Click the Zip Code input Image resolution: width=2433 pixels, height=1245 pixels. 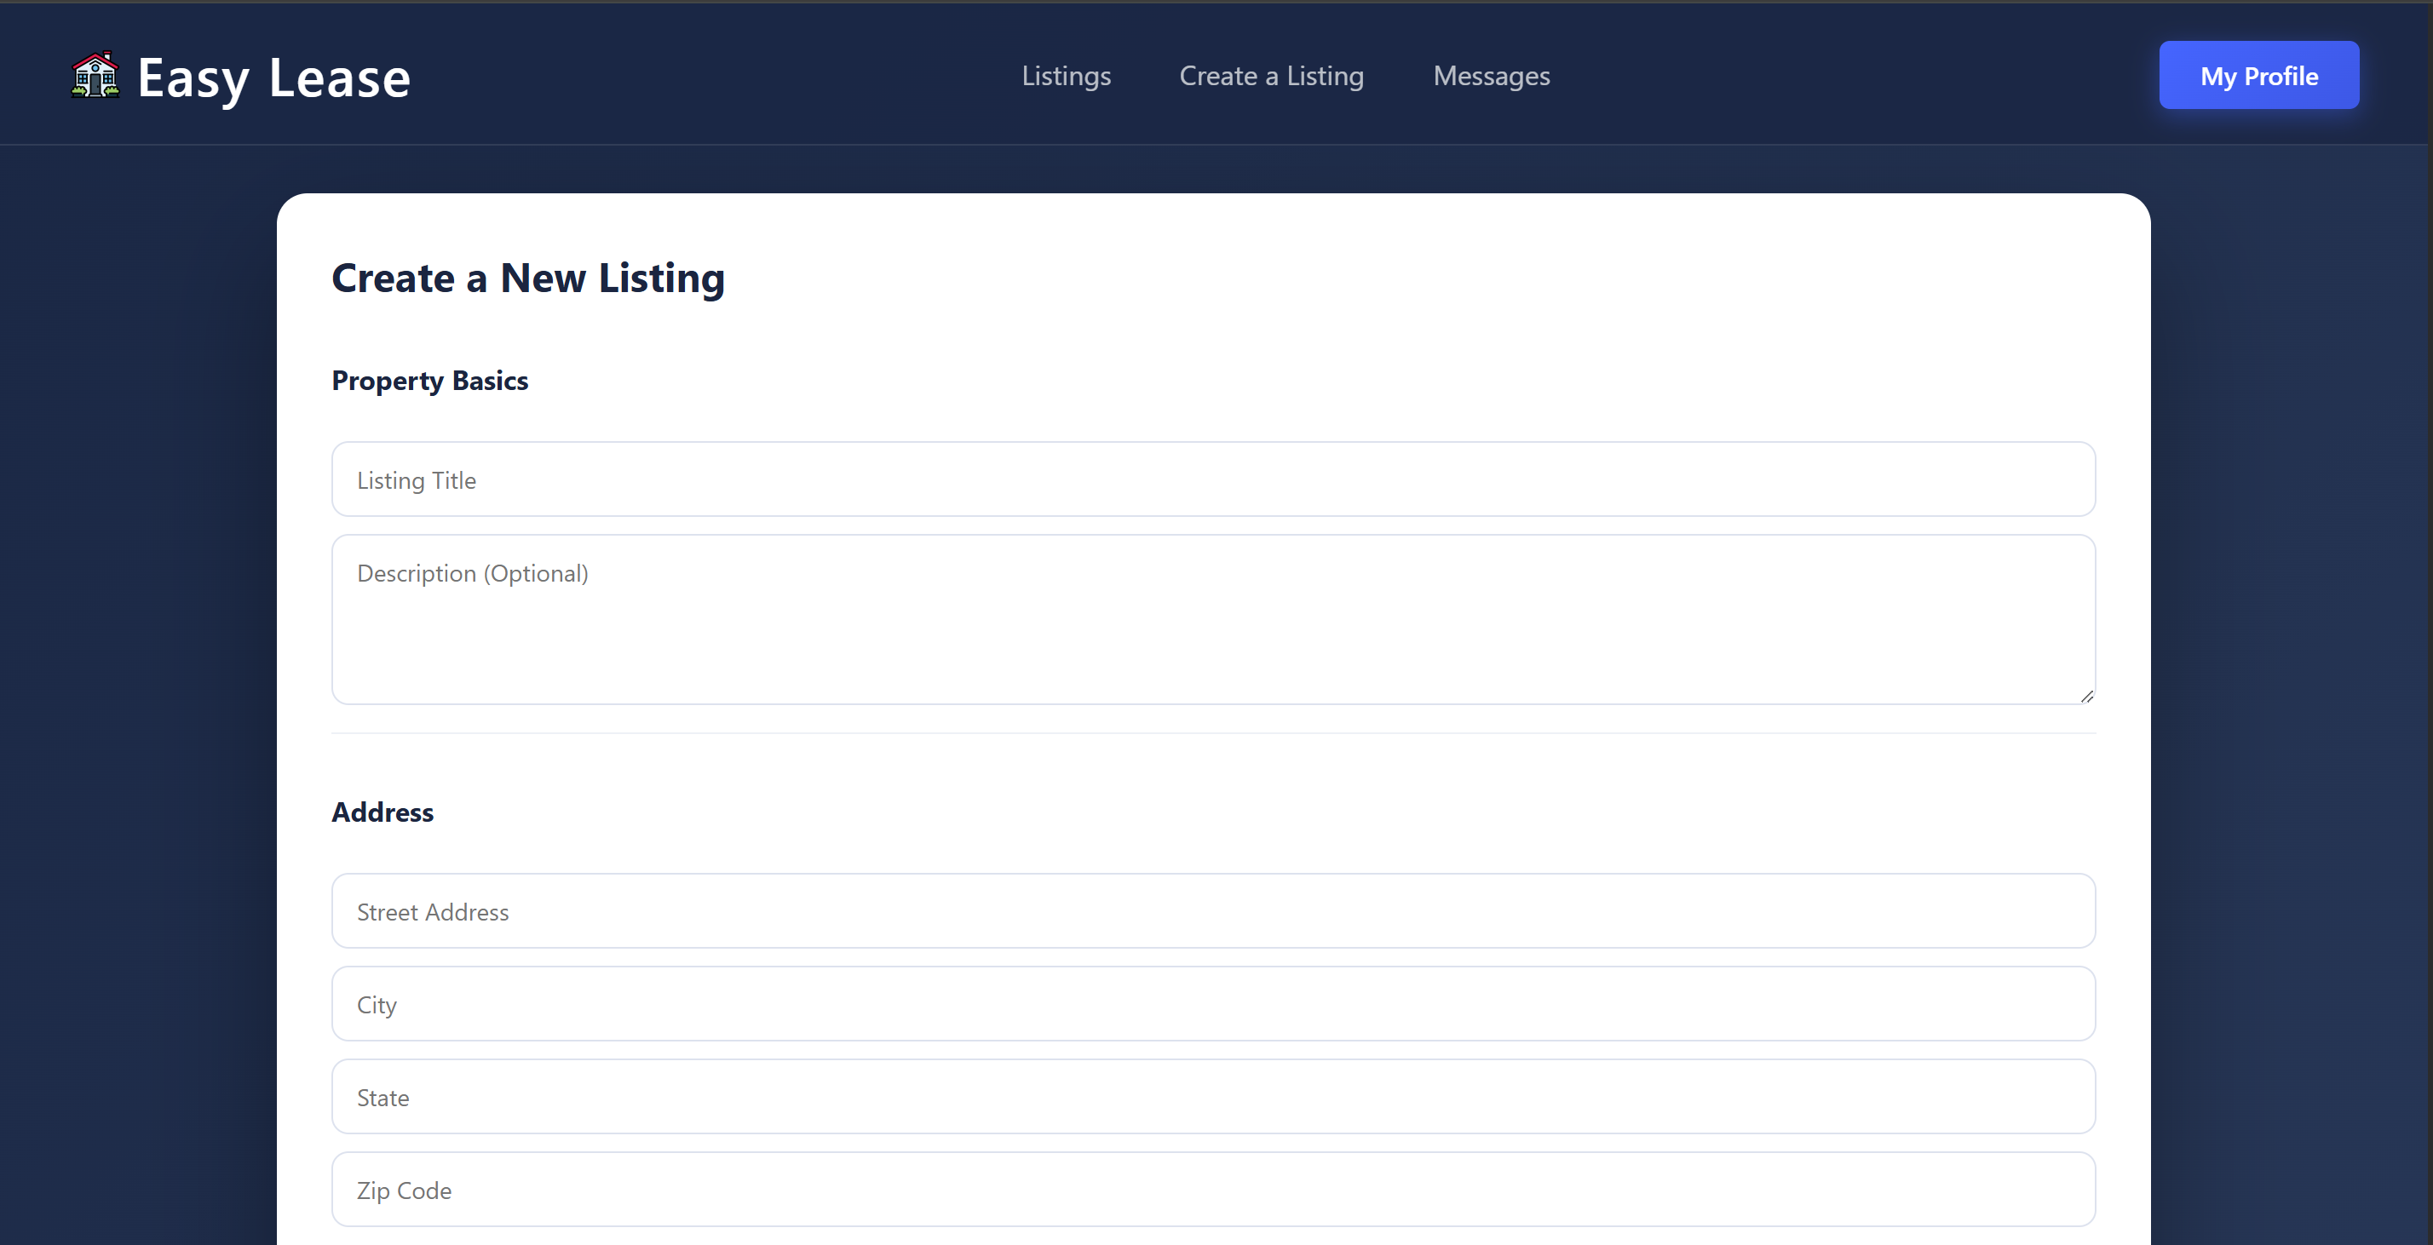point(1214,1190)
